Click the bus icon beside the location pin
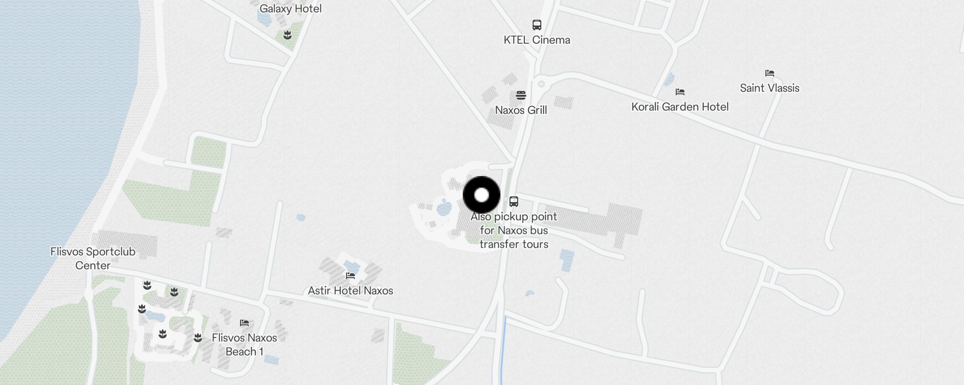Screen dimensions: 964x385 514,202
